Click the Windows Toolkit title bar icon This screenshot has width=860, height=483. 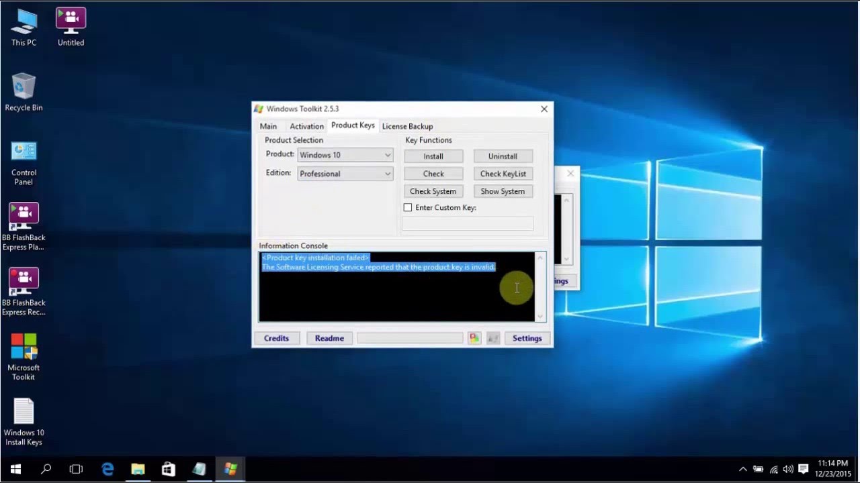259,109
